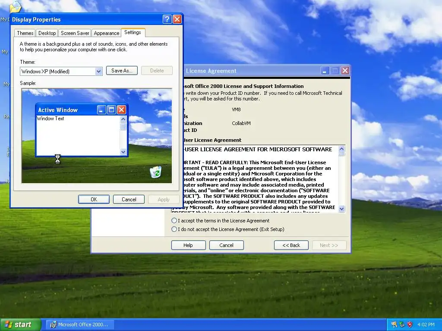Click the Recycle Bin icon in the sample preview

coord(155,172)
